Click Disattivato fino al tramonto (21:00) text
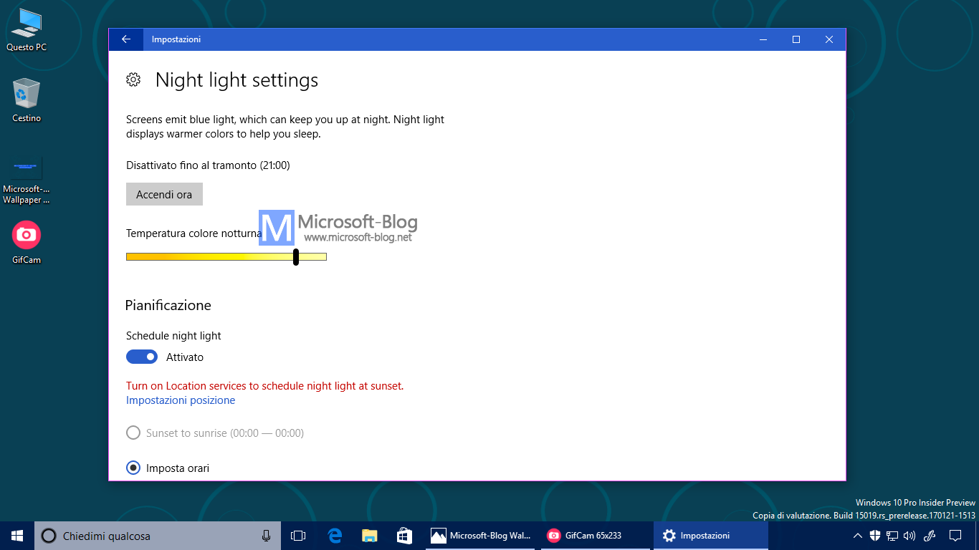Viewport: 979px width, 550px height. (x=208, y=165)
